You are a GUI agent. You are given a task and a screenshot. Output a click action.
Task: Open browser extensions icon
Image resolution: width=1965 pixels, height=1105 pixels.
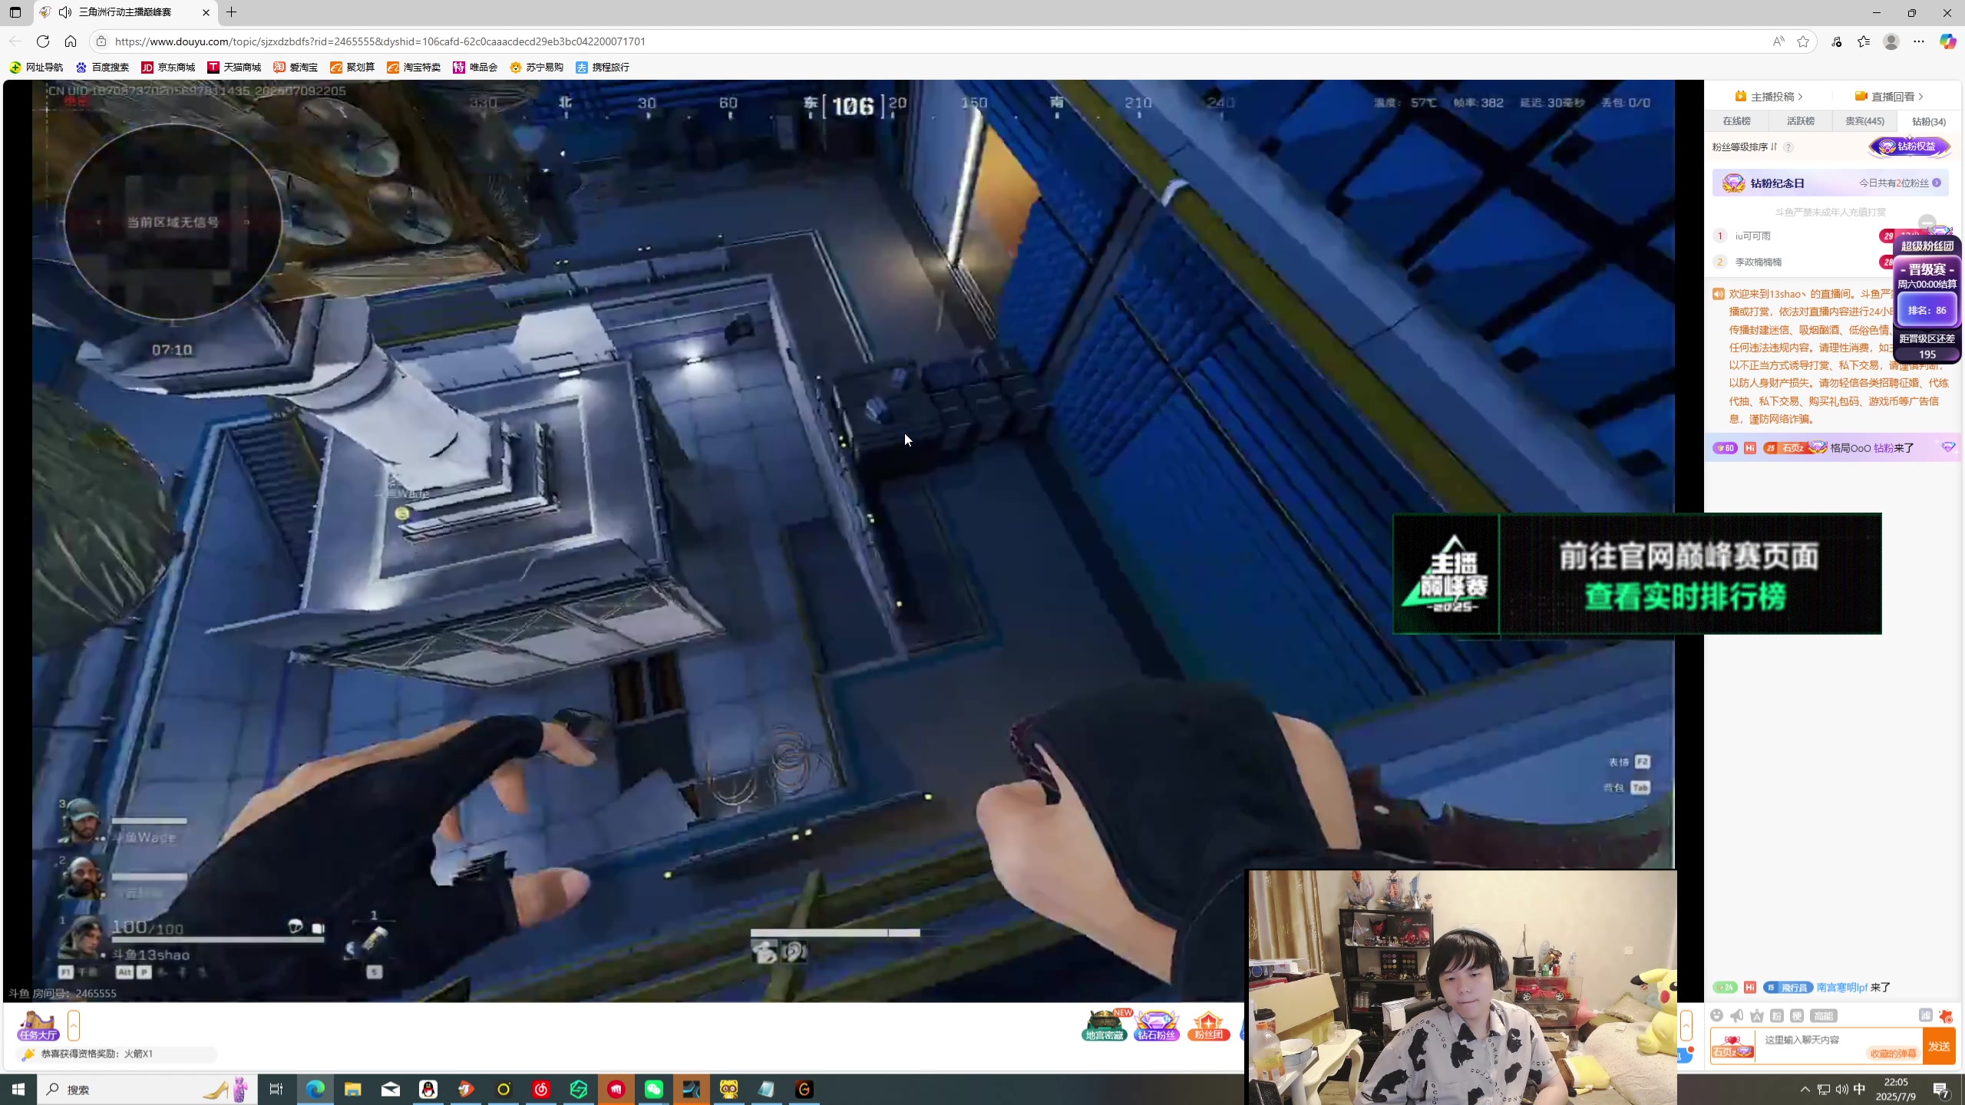click(x=1836, y=41)
